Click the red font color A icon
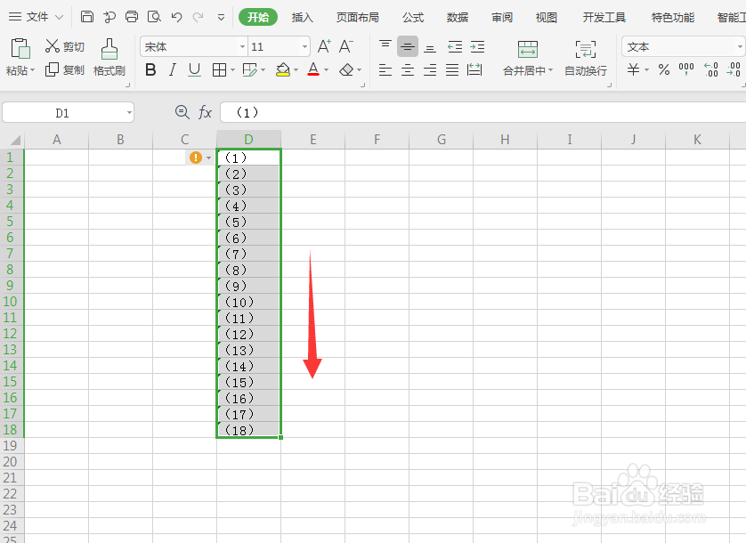 coord(313,70)
